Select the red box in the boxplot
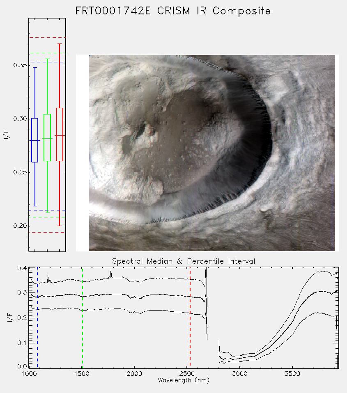 pos(60,135)
